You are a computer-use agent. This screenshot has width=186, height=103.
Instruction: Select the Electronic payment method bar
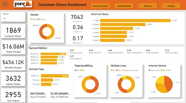tap(54, 54)
